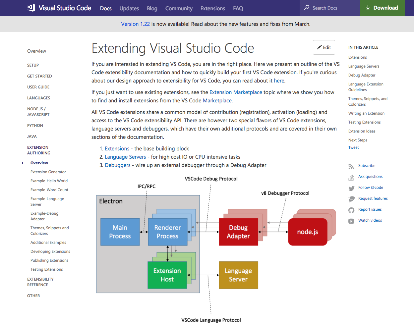The height and width of the screenshot is (329, 414).
Task: Follow the 'here' design approach link
Action: [279, 81]
